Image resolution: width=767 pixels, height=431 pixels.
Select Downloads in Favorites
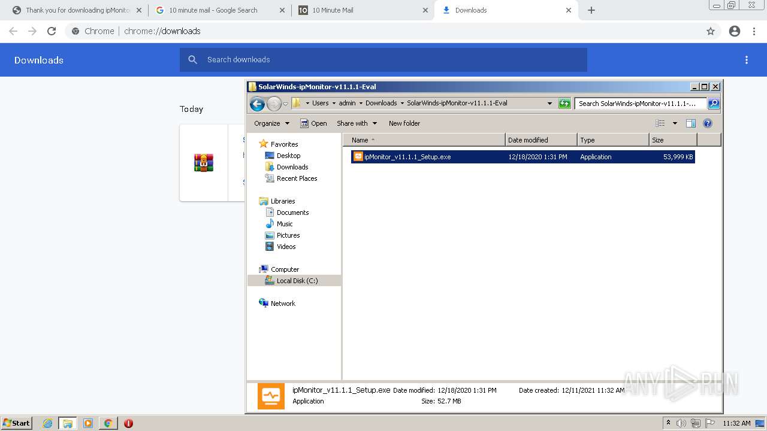[292, 167]
